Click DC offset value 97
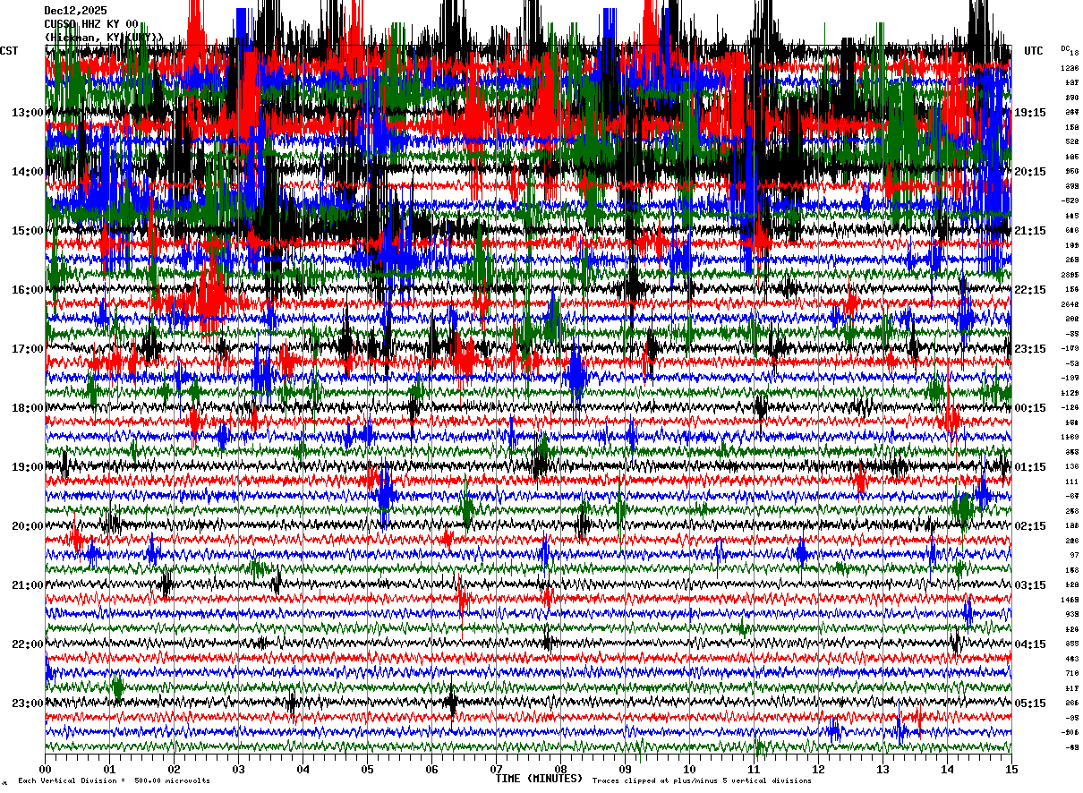Screen dimensions: 1083x793 (x=1073, y=555)
